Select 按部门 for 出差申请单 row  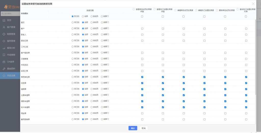[102, 95]
